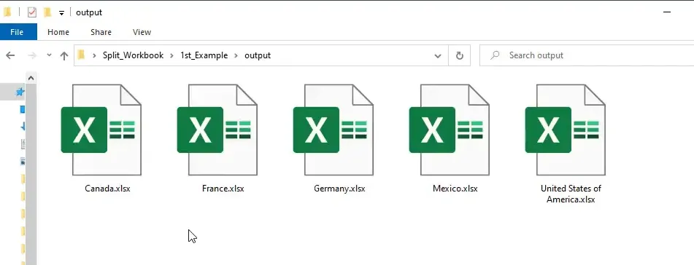The width and height of the screenshot is (694, 265).
Task: Click the Germany.xlsx file name
Action: coord(339,189)
